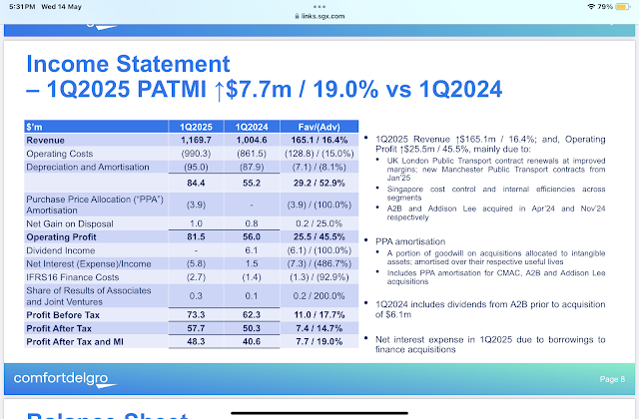Viewport: 639px width, 419px height.
Task: Tap the home indicator bar
Action: point(319,413)
